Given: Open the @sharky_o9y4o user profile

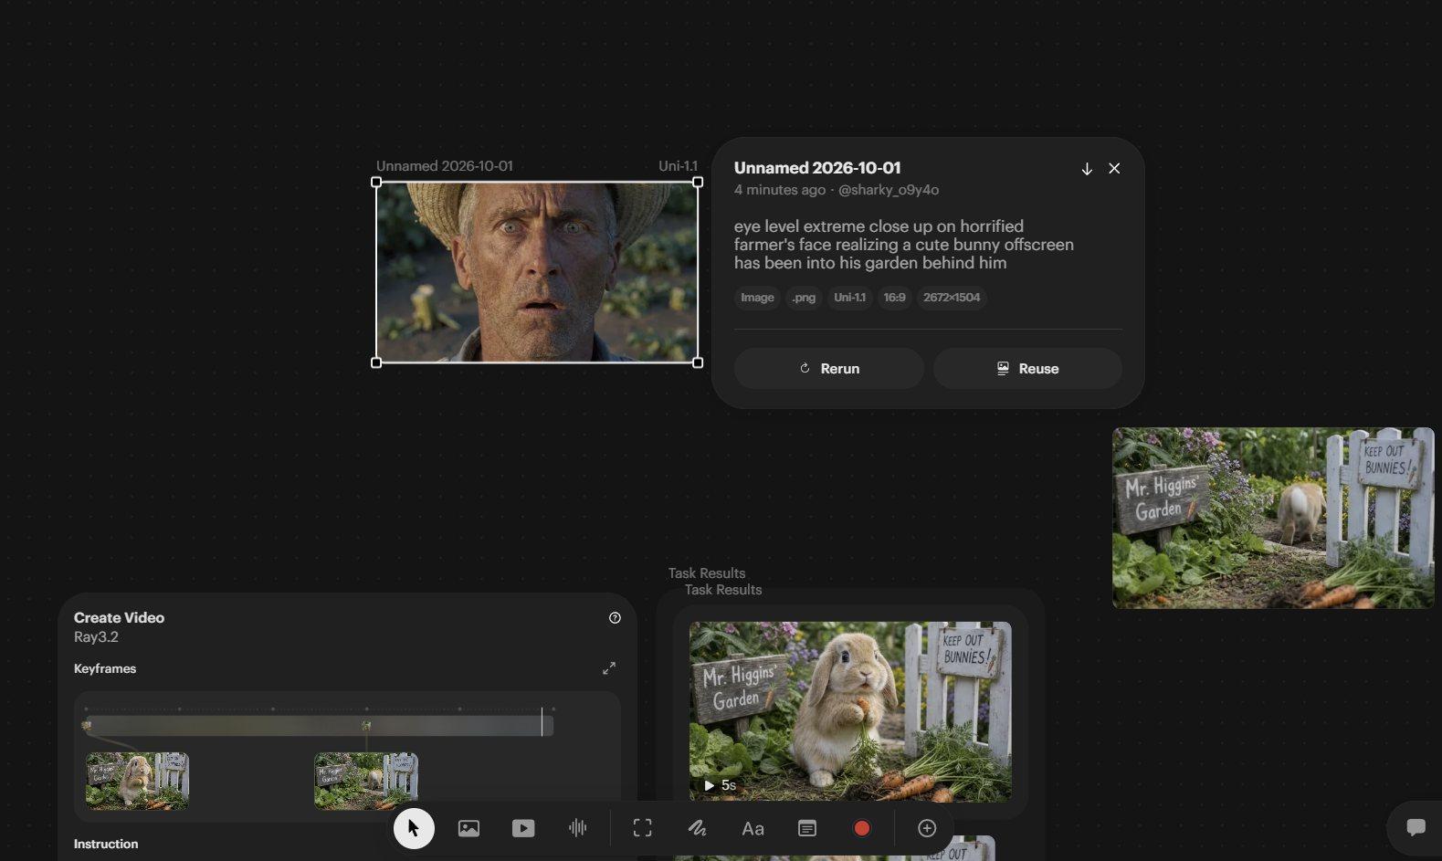Looking at the screenshot, I should tap(889, 190).
